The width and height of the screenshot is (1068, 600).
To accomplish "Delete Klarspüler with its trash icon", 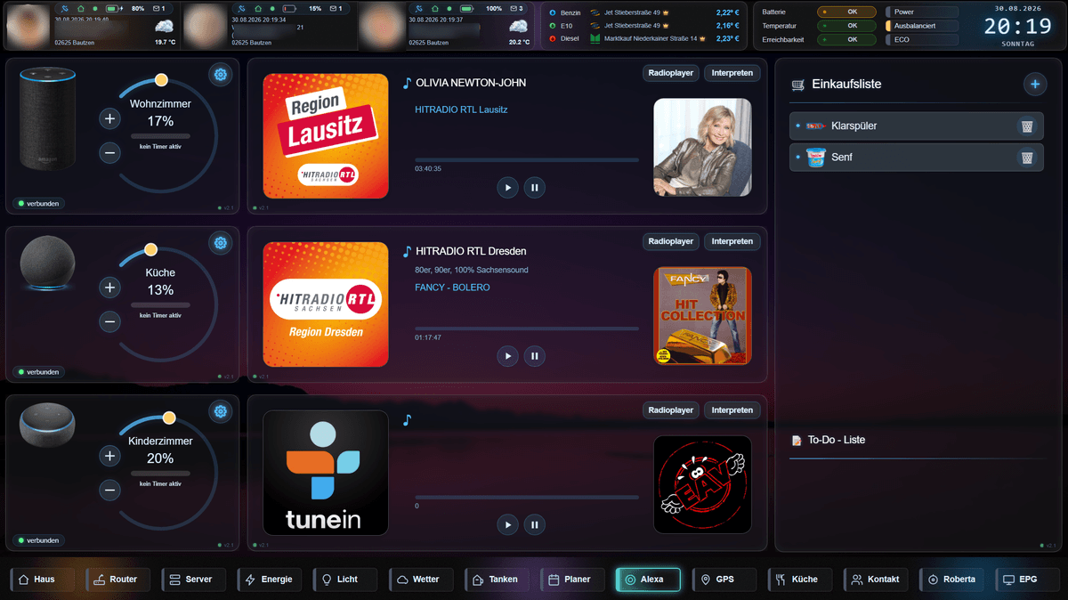I will click(x=1027, y=126).
